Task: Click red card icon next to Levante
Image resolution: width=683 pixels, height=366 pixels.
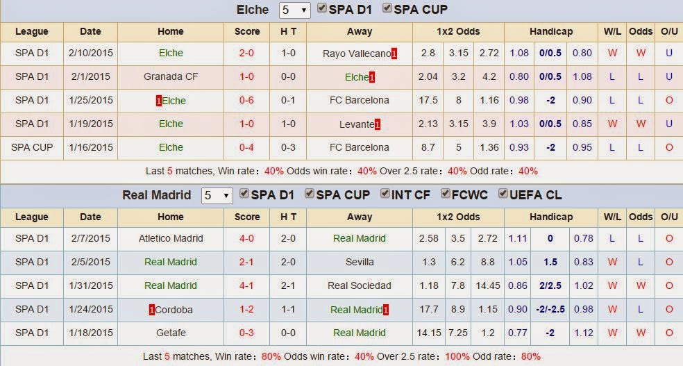Action: tap(378, 124)
